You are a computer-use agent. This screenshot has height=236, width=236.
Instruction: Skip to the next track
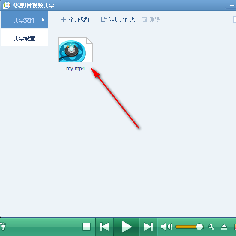[148, 227]
